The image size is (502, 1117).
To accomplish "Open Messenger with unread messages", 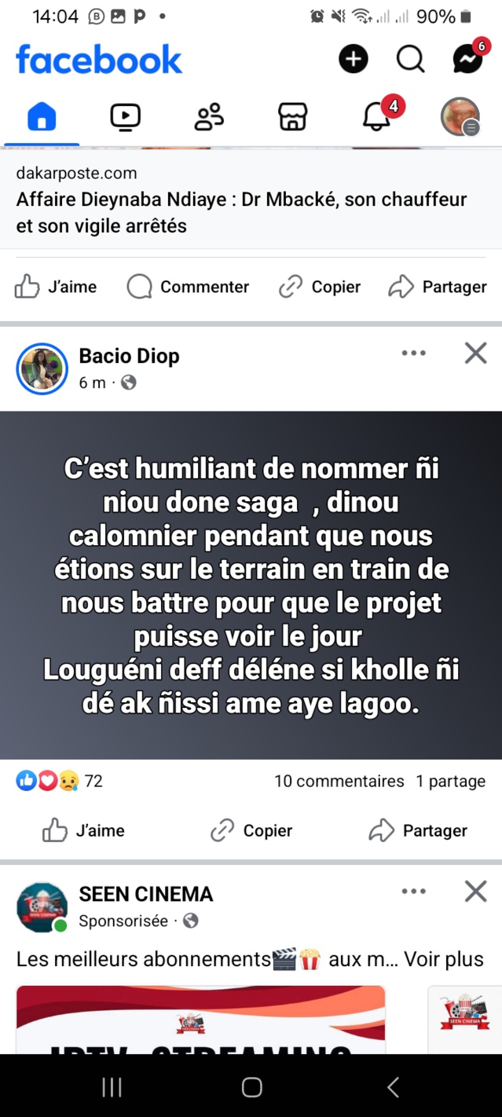I will (x=467, y=58).
